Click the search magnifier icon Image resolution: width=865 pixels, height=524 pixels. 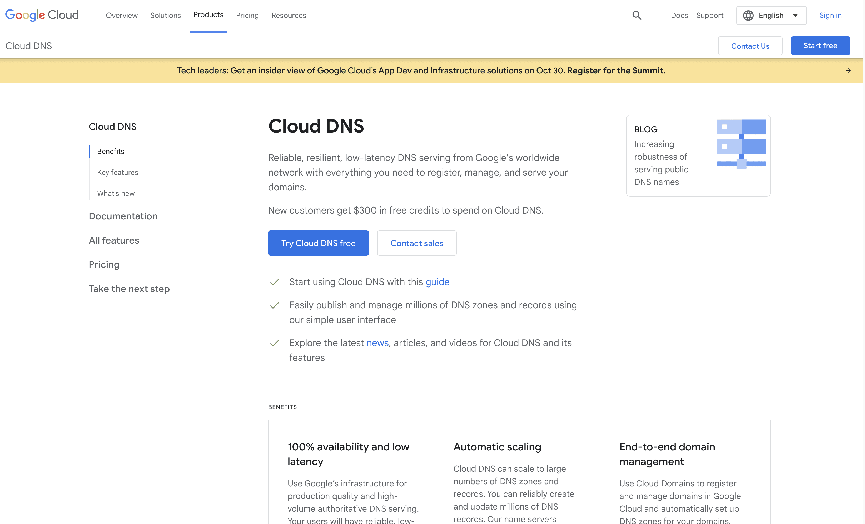click(637, 16)
